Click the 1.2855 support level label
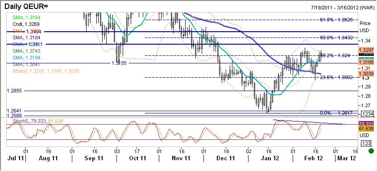 pos(15,91)
